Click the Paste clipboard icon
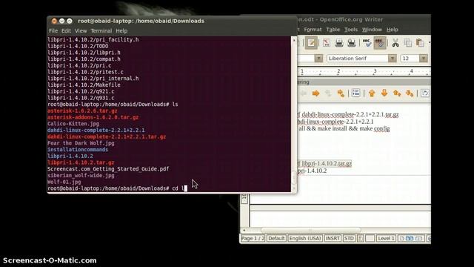Image resolution: width=474 pixels, height=267 pixels. (420, 43)
